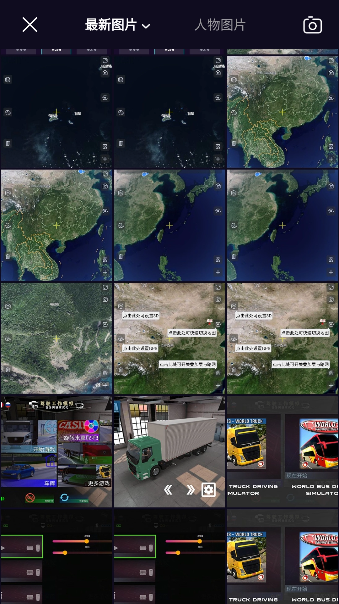Select middle-column map thumbnail with 点击此处可设置3D tips
Screen dimensions: 339x604
(169, 338)
